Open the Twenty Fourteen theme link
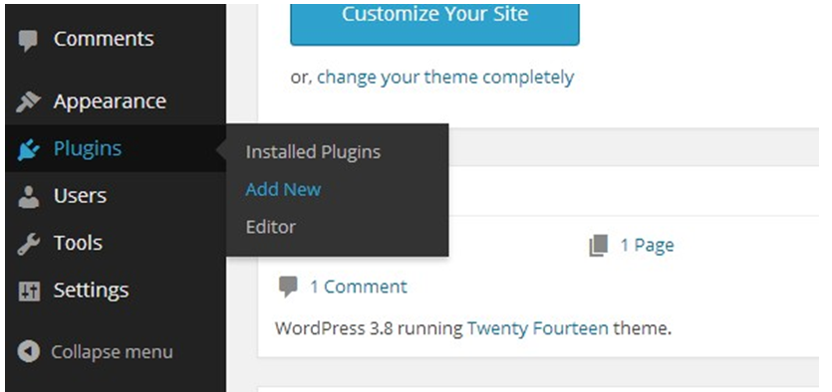Image resolution: width=832 pixels, height=392 pixels. [x=537, y=328]
